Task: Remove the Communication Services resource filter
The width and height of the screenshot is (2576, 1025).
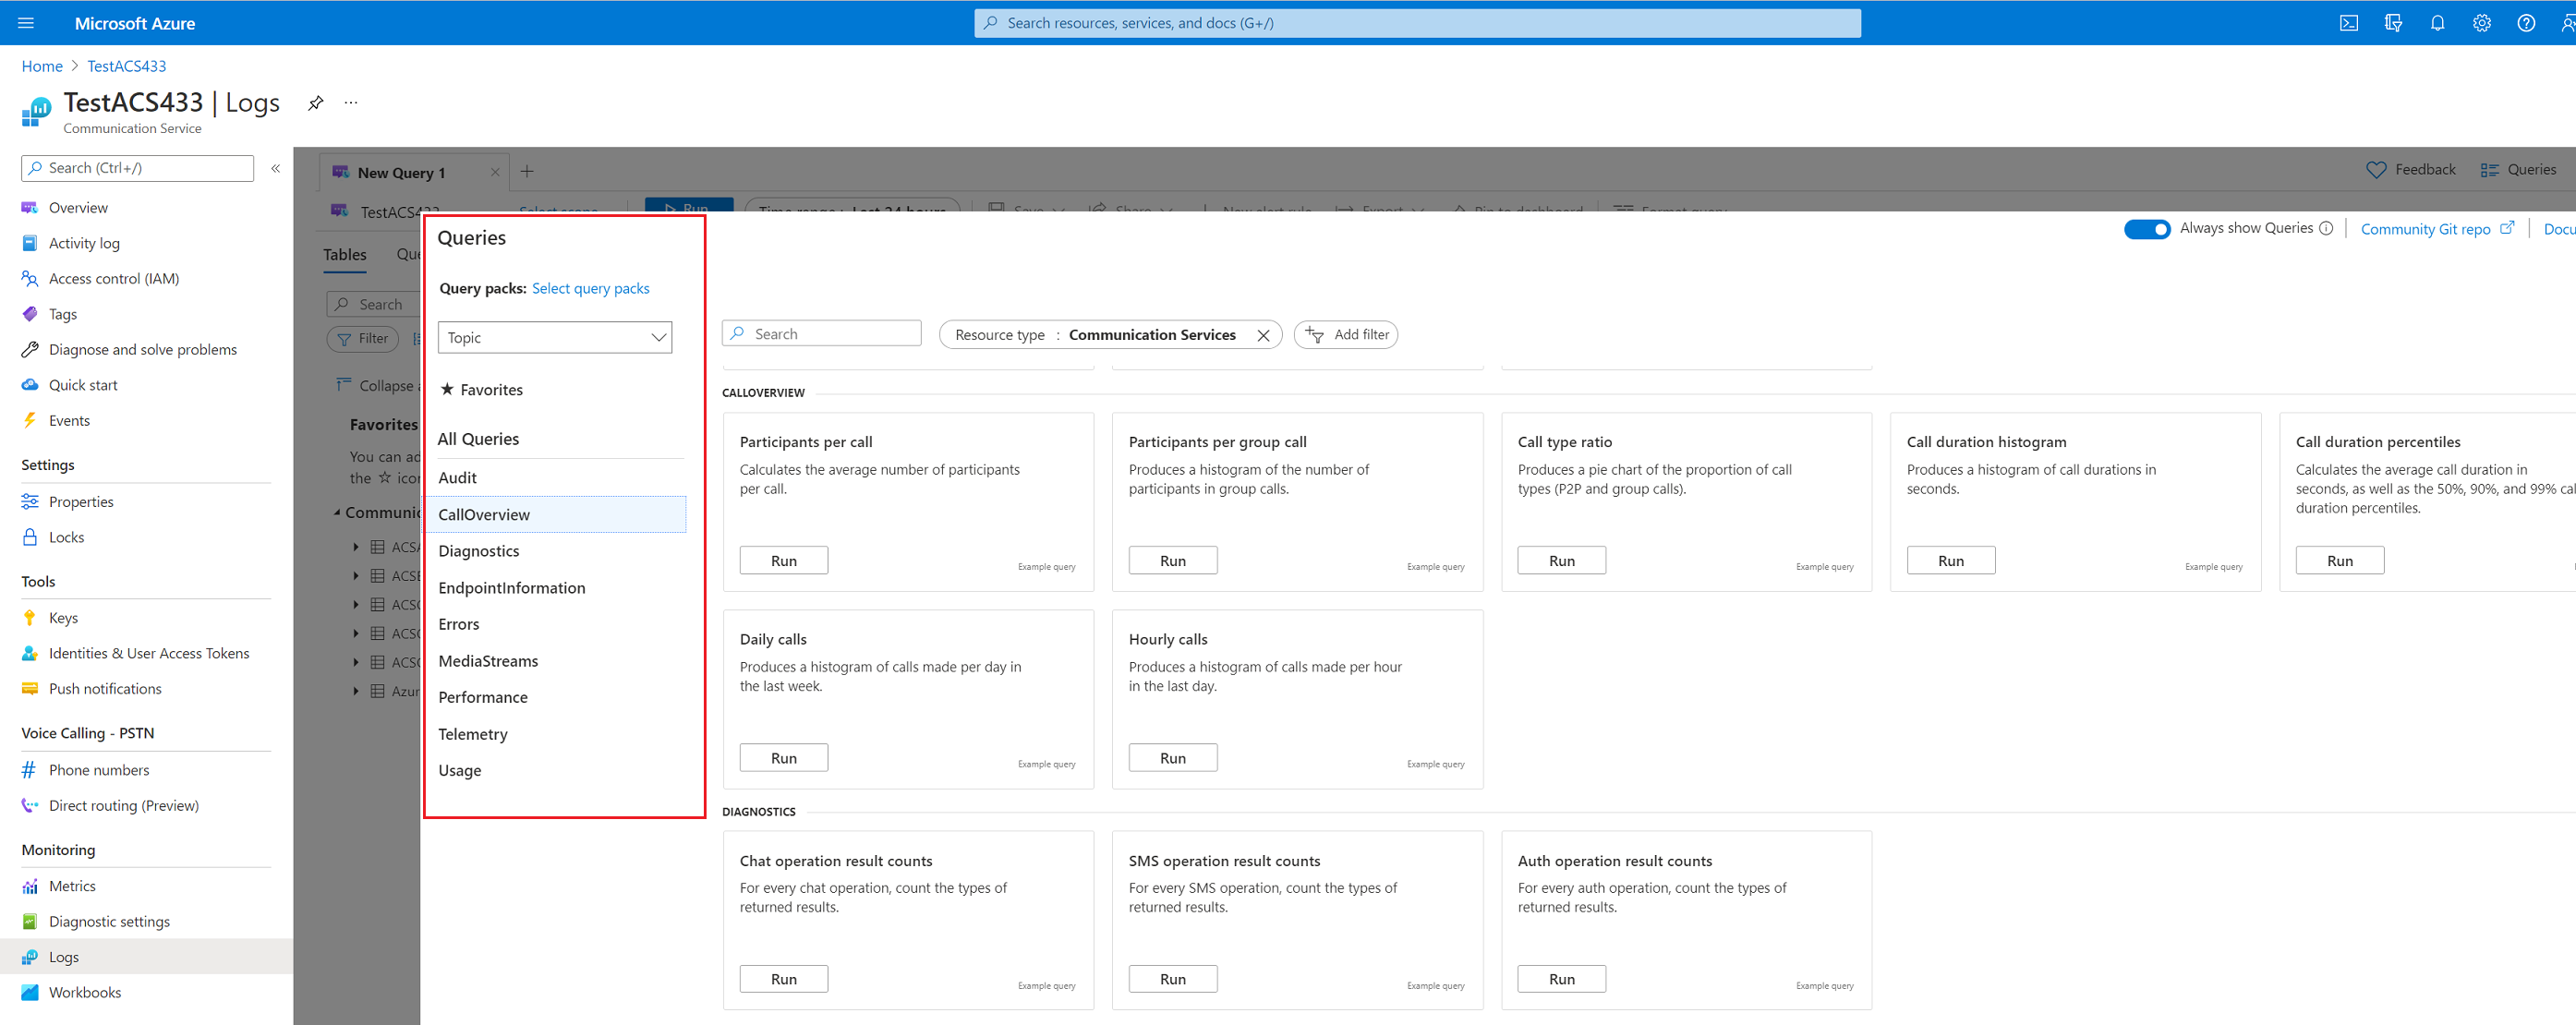Action: point(1263,334)
